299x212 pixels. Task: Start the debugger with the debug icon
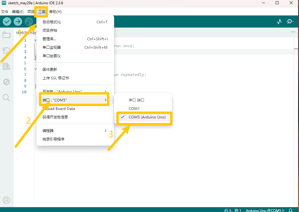click(x=29, y=22)
